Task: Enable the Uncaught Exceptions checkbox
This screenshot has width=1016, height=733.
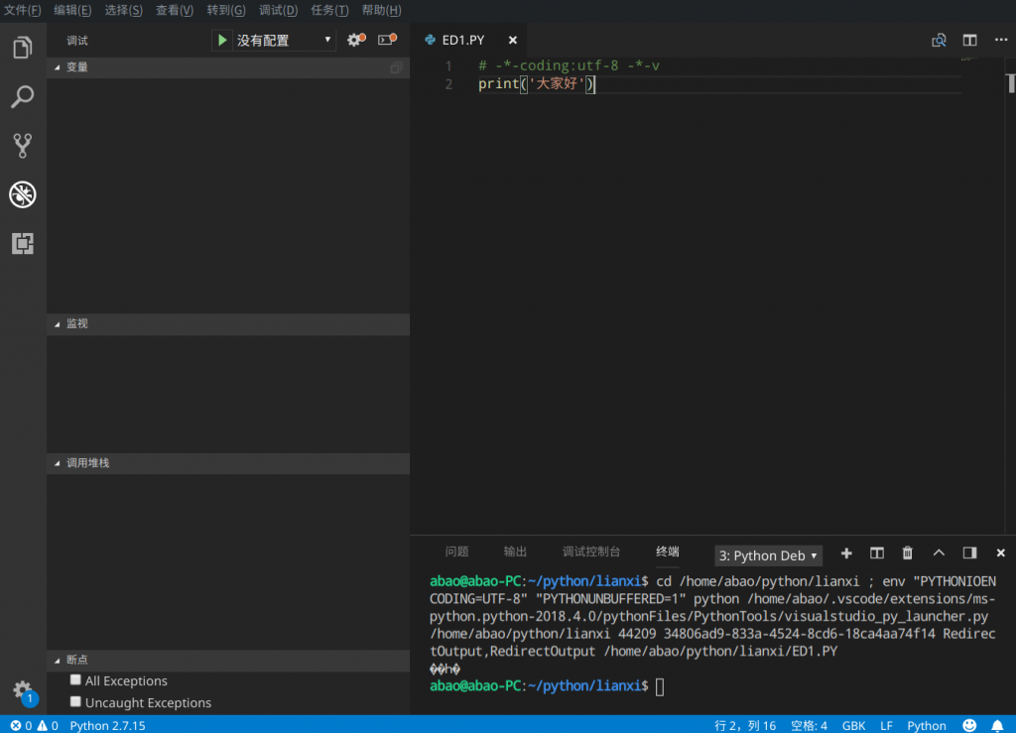Action: click(x=75, y=702)
